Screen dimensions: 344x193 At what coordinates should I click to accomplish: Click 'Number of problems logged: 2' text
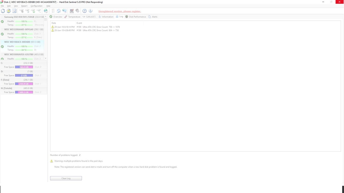click(65, 155)
